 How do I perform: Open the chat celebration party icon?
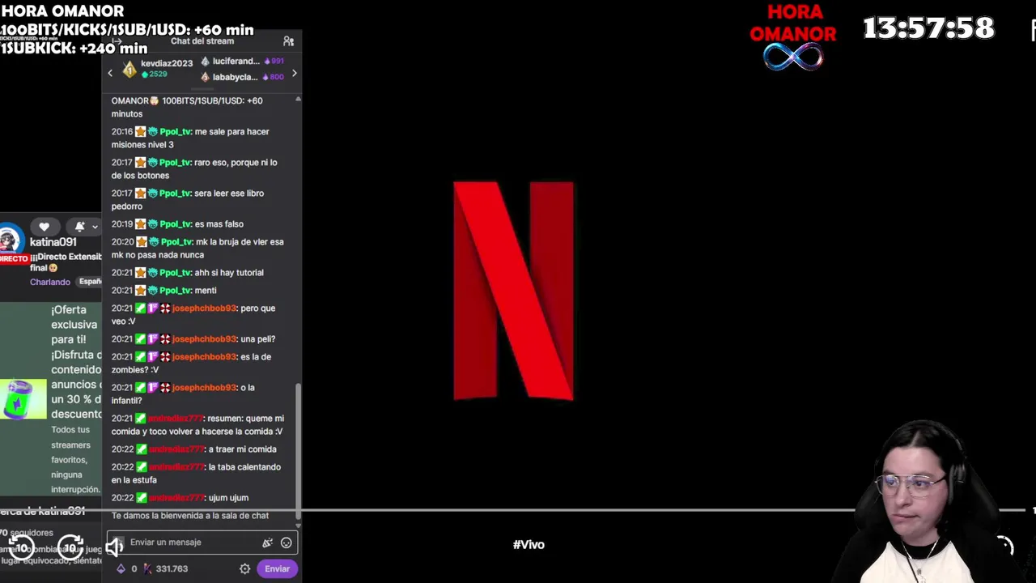[268, 543]
